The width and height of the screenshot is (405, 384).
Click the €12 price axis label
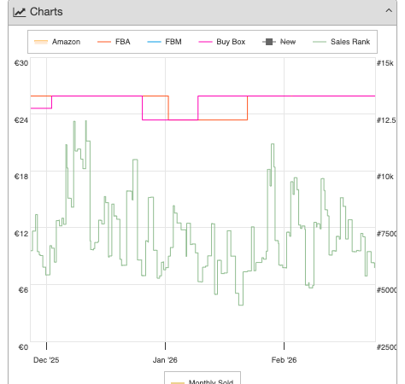click(21, 234)
